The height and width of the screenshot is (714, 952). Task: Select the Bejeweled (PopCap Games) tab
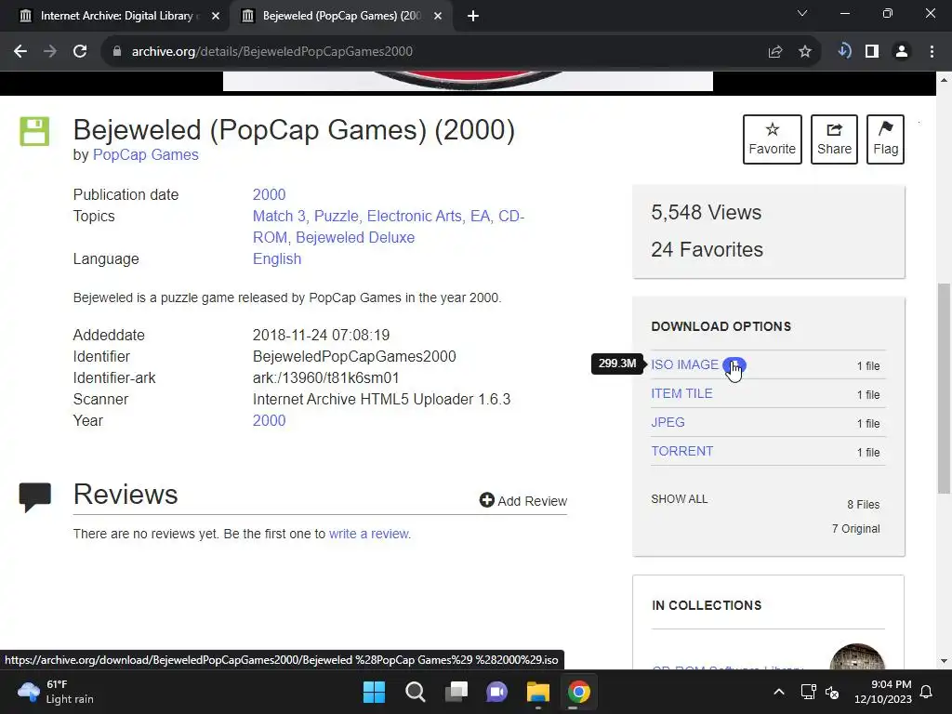tap(340, 16)
